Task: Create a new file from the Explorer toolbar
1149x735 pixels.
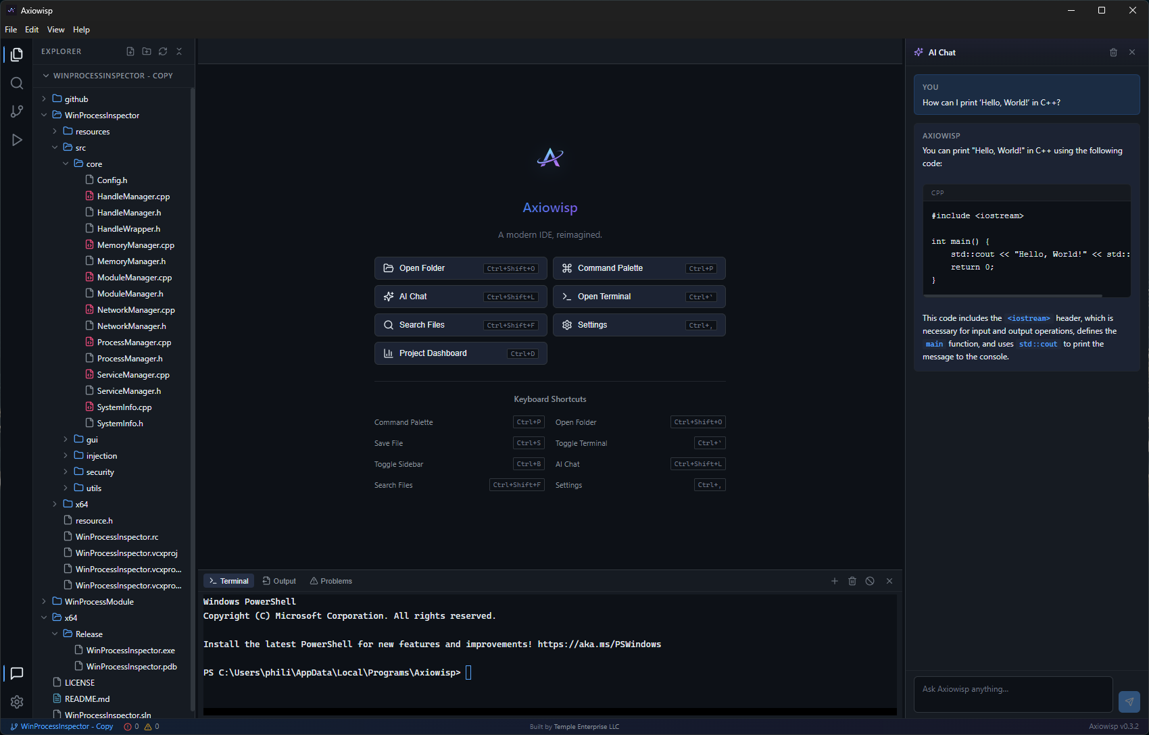Action: (x=130, y=51)
